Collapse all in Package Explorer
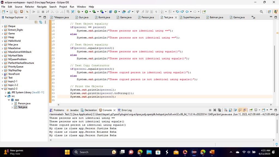 [36, 22]
